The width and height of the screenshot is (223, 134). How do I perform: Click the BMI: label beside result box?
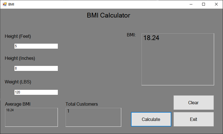pos(132,35)
